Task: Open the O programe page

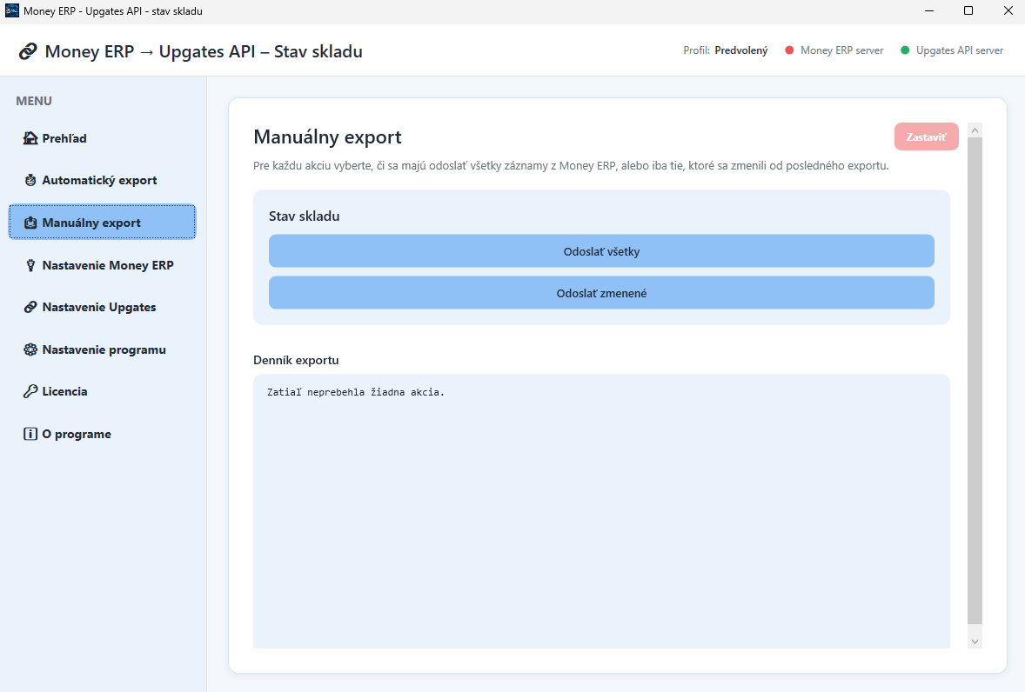Action: coord(102,434)
